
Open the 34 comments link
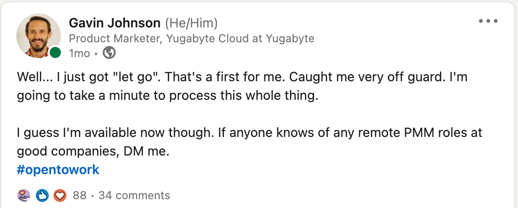pos(134,195)
